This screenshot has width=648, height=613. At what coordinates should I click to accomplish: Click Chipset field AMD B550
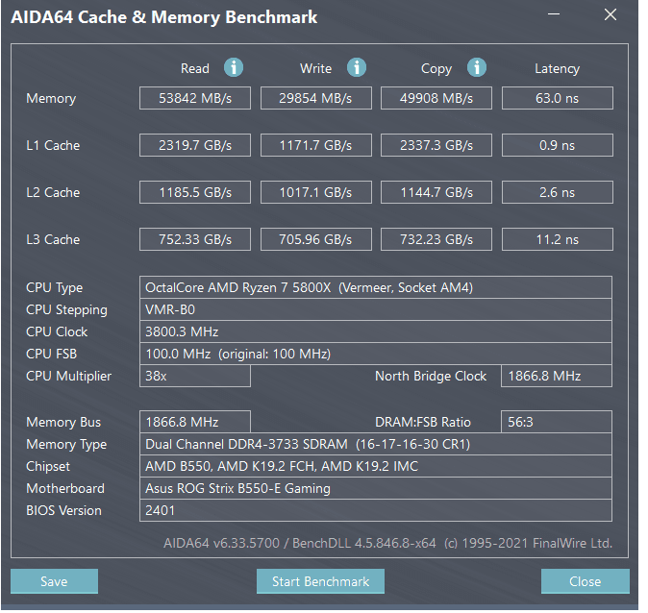click(376, 466)
